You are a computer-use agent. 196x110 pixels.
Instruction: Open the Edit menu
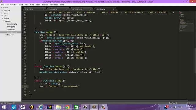point(7,5)
